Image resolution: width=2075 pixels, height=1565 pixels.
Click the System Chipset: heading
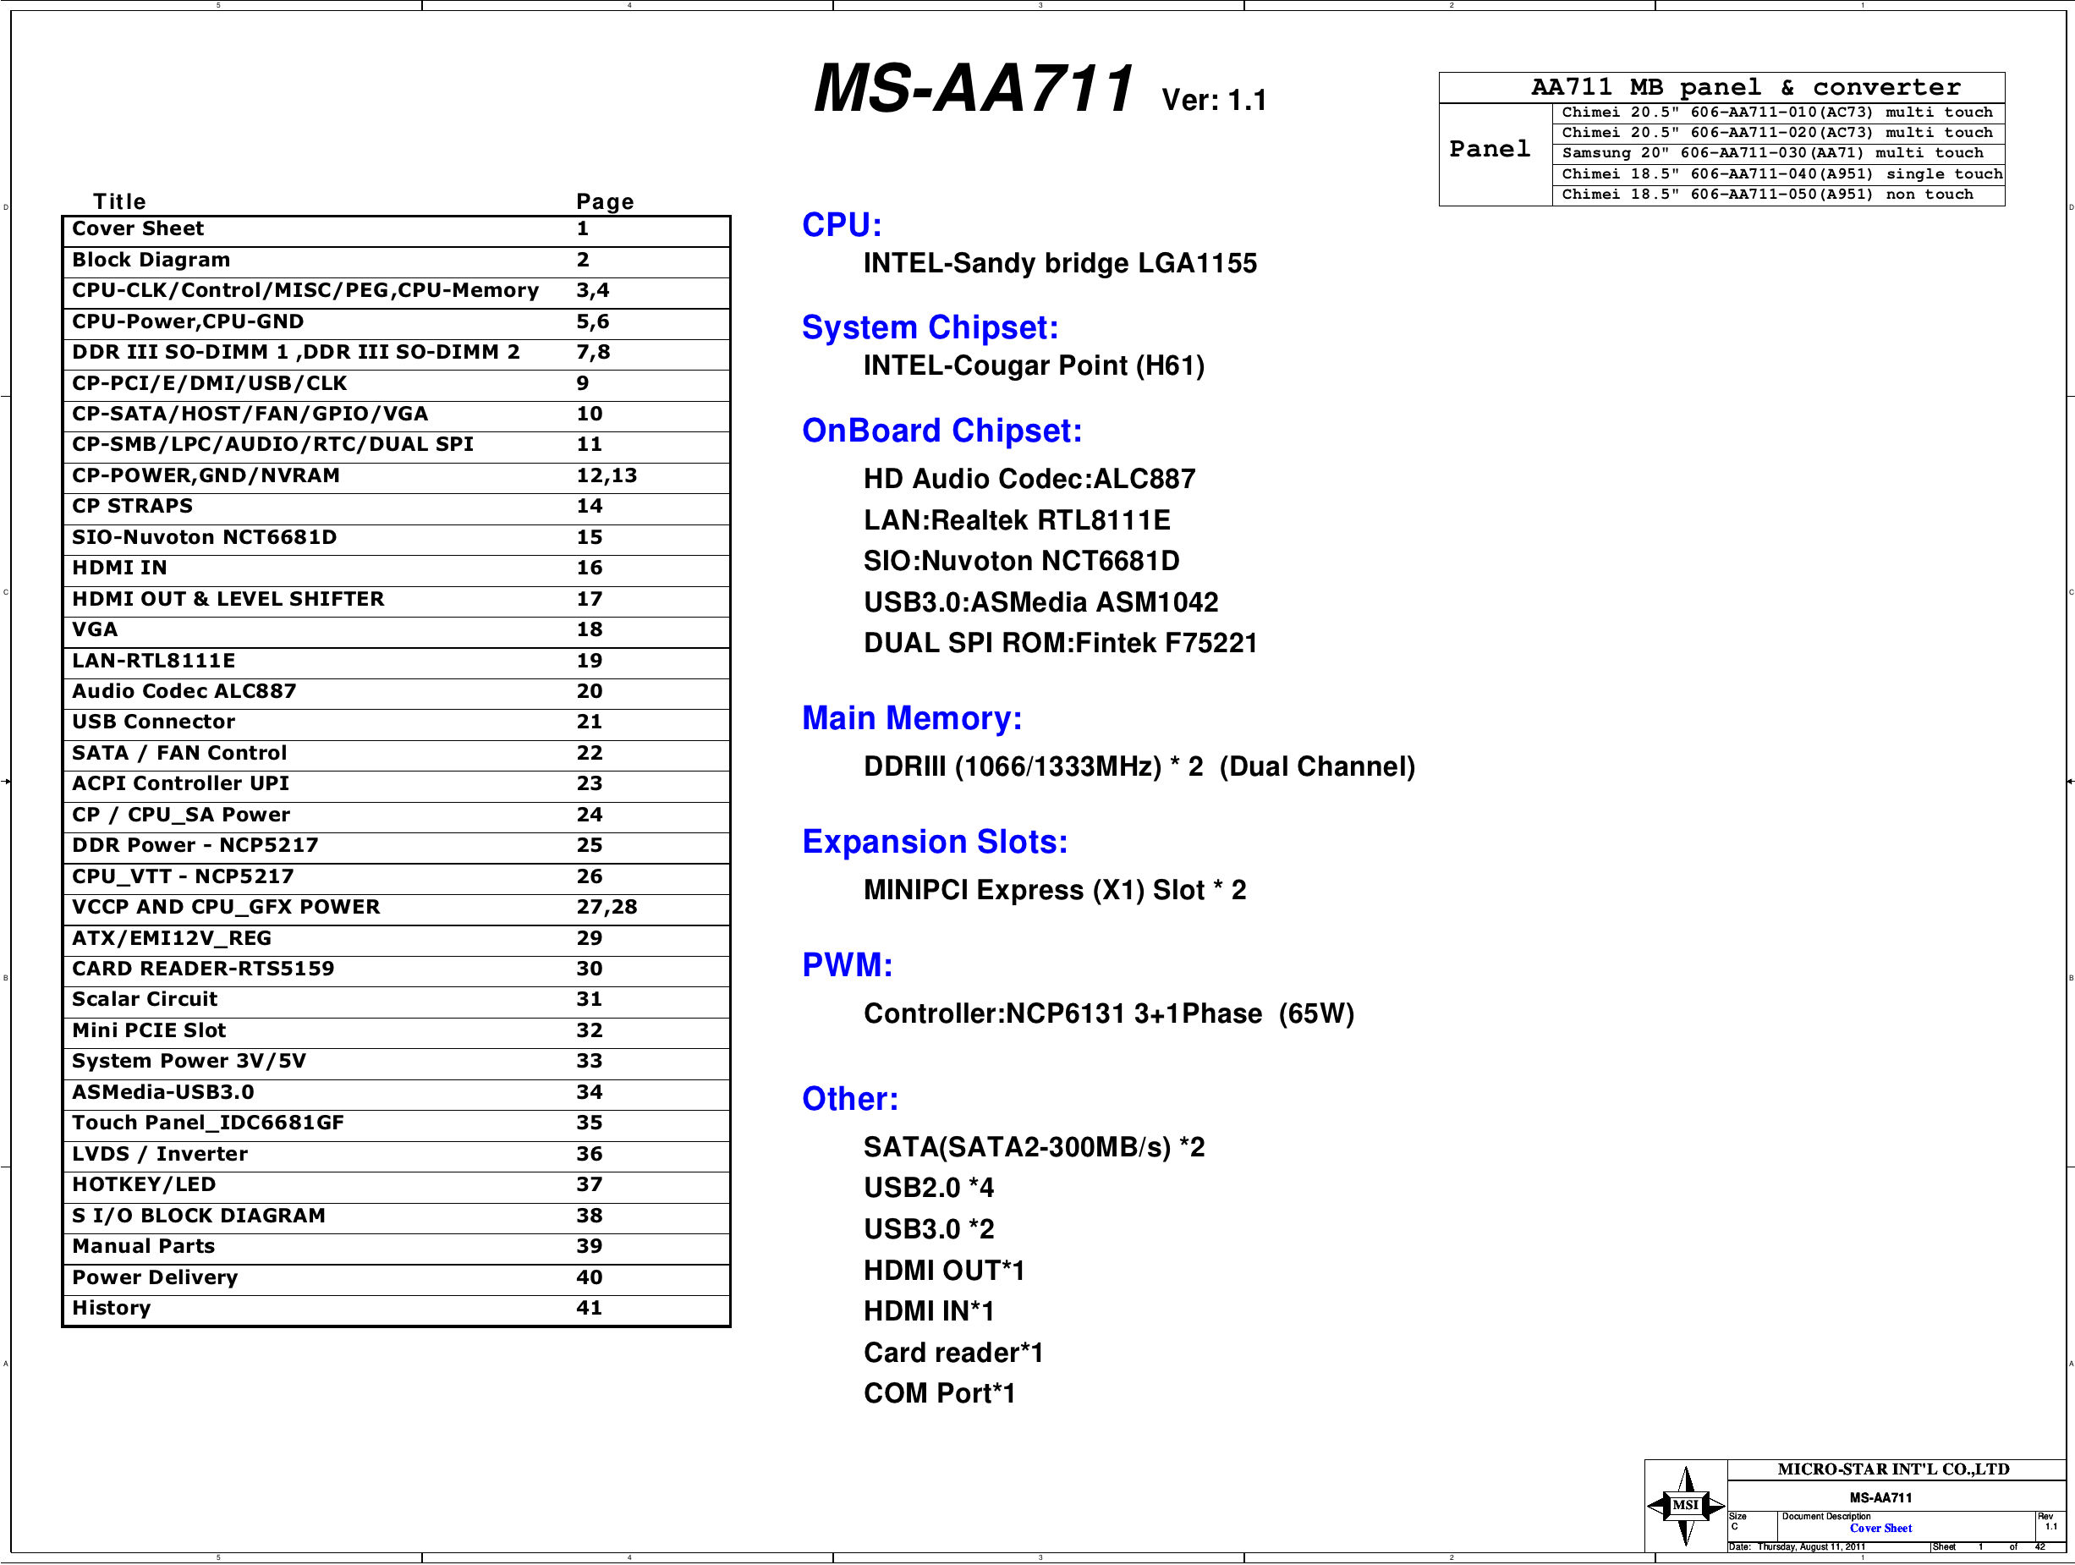(930, 327)
